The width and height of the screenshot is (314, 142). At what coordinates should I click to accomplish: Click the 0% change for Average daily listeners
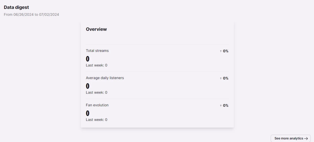(x=226, y=78)
